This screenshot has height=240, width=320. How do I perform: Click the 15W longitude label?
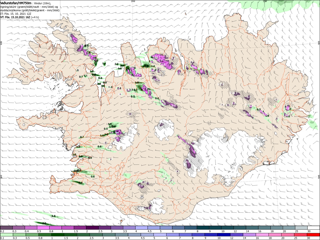pyautogui.click(x=265, y=1)
